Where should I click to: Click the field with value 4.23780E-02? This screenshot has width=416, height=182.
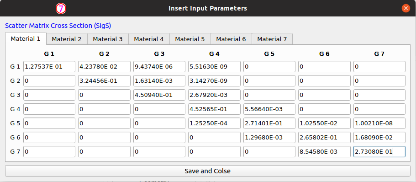tap(104, 66)
